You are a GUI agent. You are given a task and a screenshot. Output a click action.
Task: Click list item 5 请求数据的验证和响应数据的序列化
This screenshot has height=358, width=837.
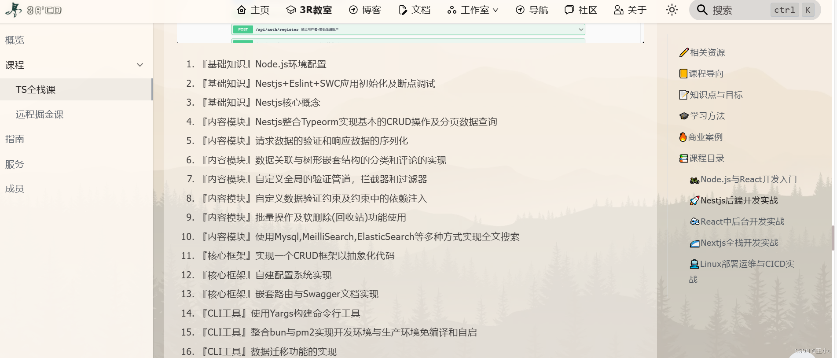(305, 141)
